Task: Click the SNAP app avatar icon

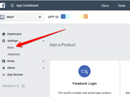Action: point(2,17)
